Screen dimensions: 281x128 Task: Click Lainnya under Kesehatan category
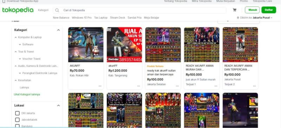coord(24,87)
